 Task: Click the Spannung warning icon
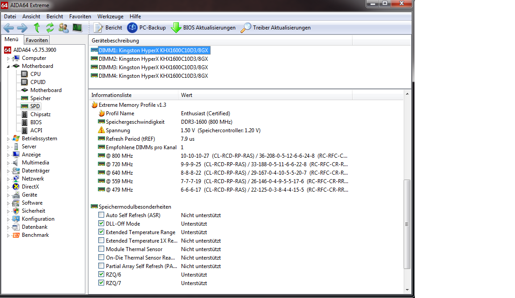point(101,130)
